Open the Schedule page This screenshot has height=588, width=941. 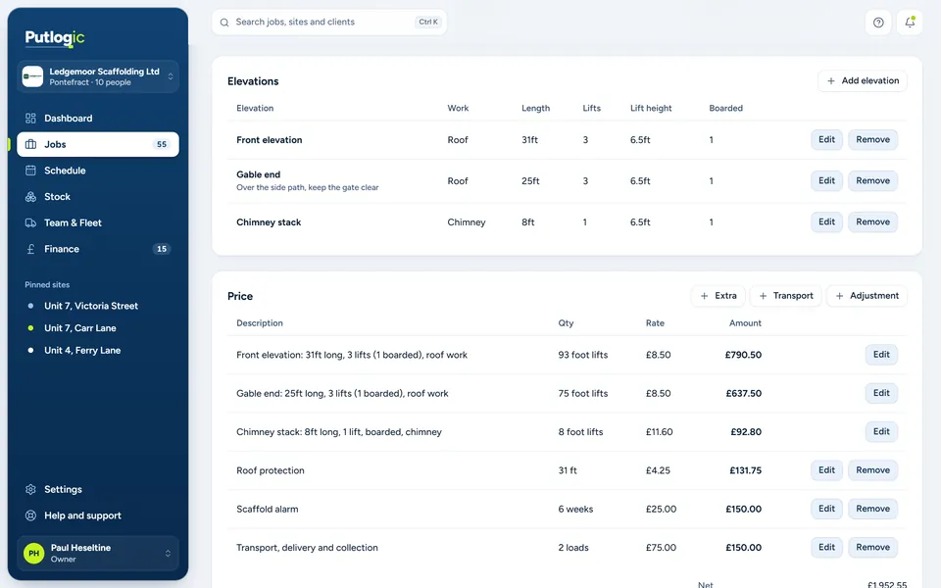(98, 171)
